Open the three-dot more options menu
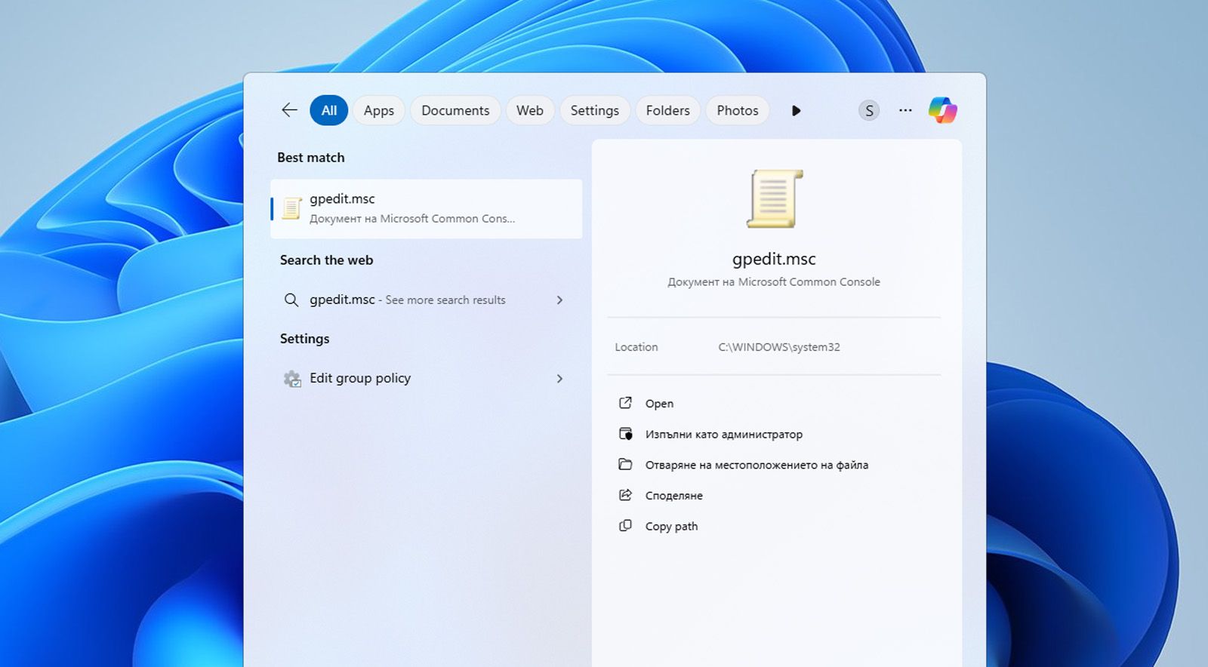The height and width of the screenshot is (667, 1208). point(905,110)
